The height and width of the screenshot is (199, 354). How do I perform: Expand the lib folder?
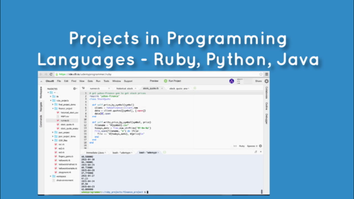click(51, 96)
